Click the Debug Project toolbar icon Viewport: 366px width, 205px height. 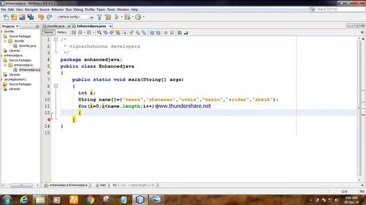point(127,17)
